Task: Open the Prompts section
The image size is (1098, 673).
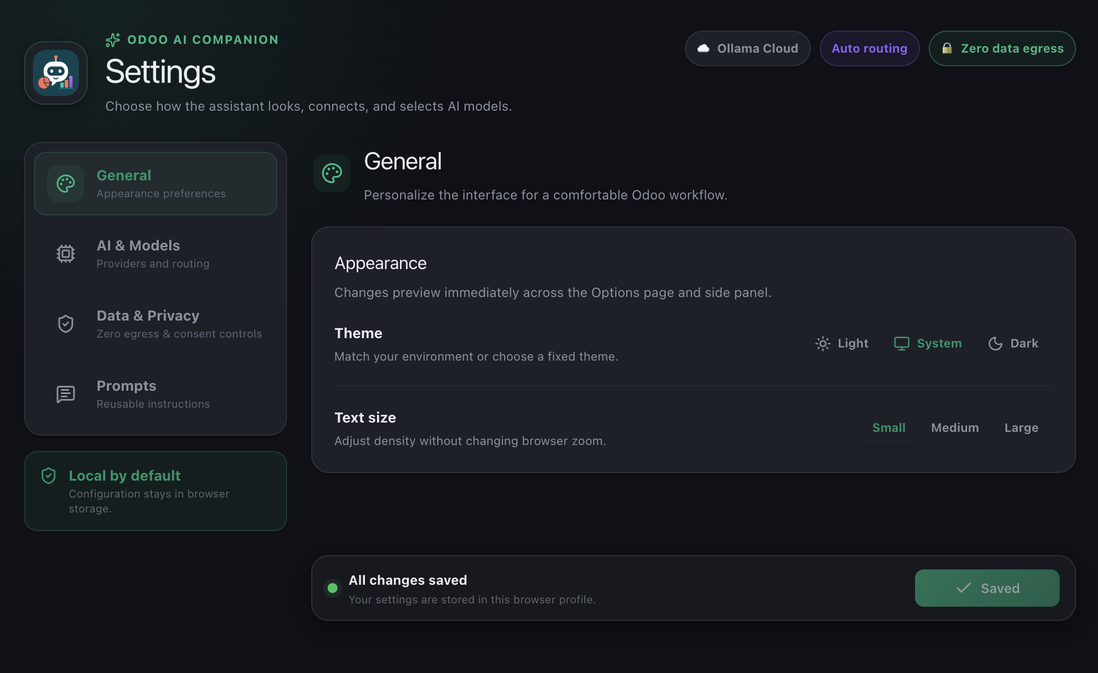Action: pyautogui.click(x=156, y=394)
